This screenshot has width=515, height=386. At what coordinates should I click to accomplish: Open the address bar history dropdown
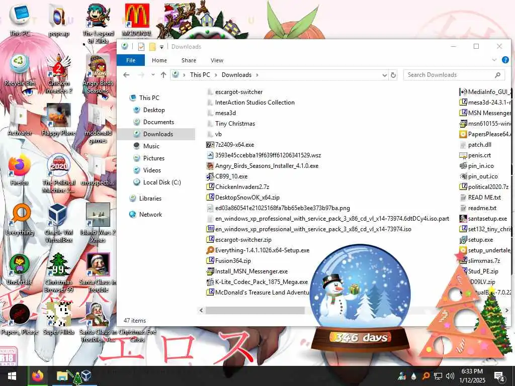[x=384, y=75]
